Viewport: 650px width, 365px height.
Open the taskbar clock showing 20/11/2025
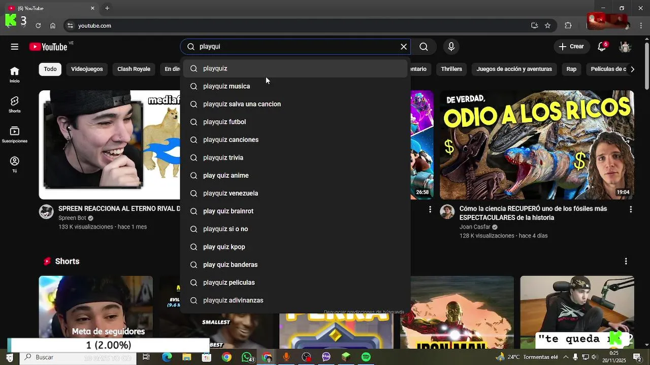(614, 357)
